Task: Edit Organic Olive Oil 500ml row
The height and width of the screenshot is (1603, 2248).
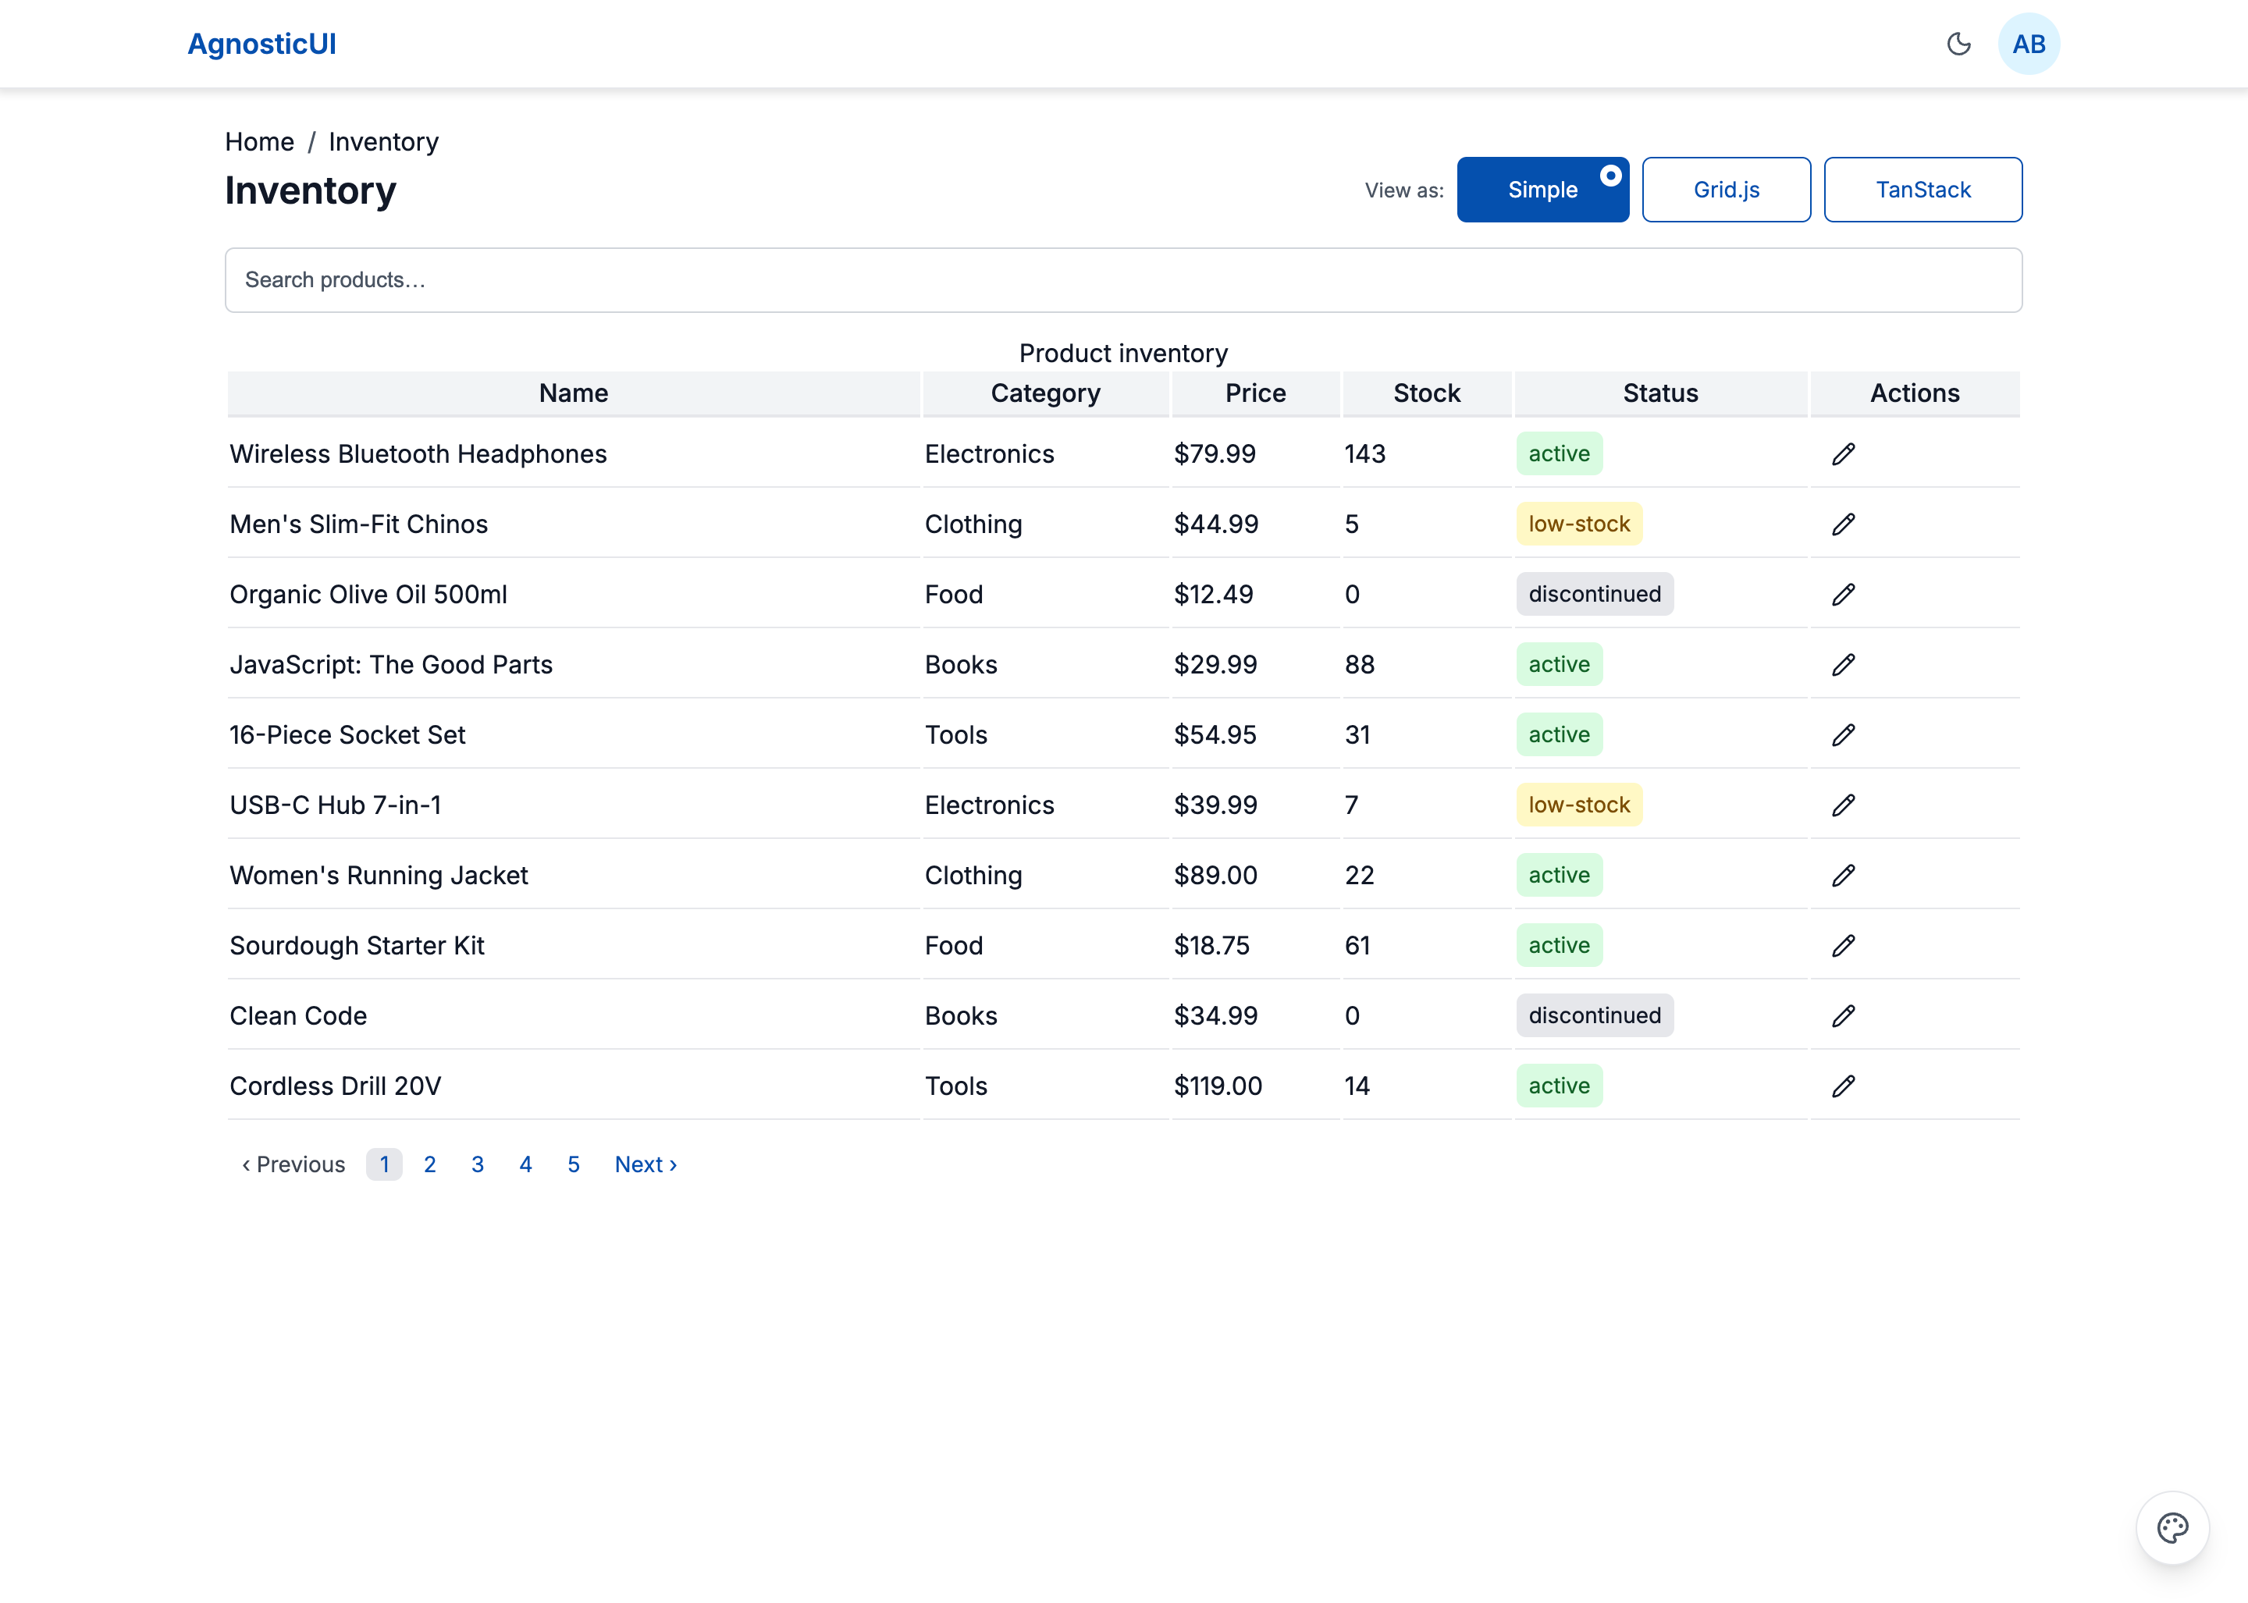Action: point(1842,594)
